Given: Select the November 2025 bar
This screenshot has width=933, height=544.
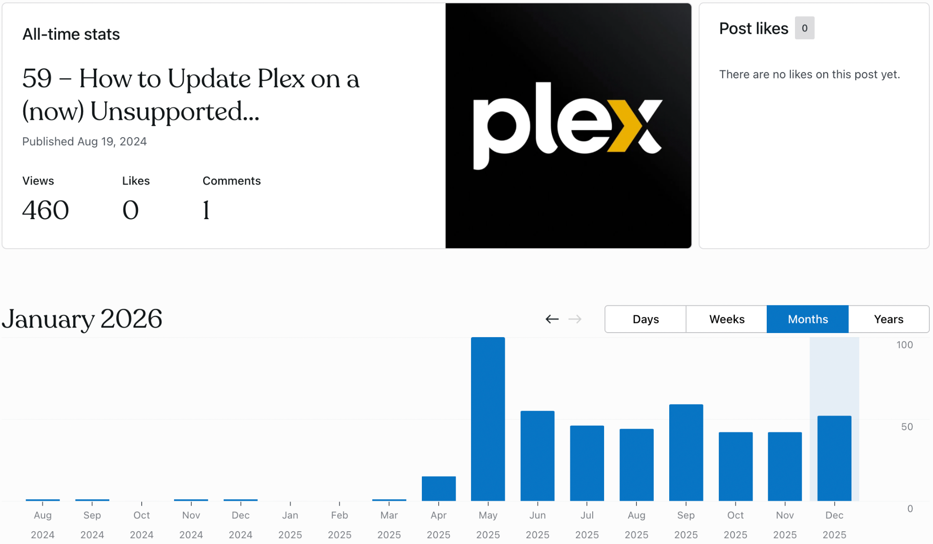Looking at the screenshot, I should [784, 466].
